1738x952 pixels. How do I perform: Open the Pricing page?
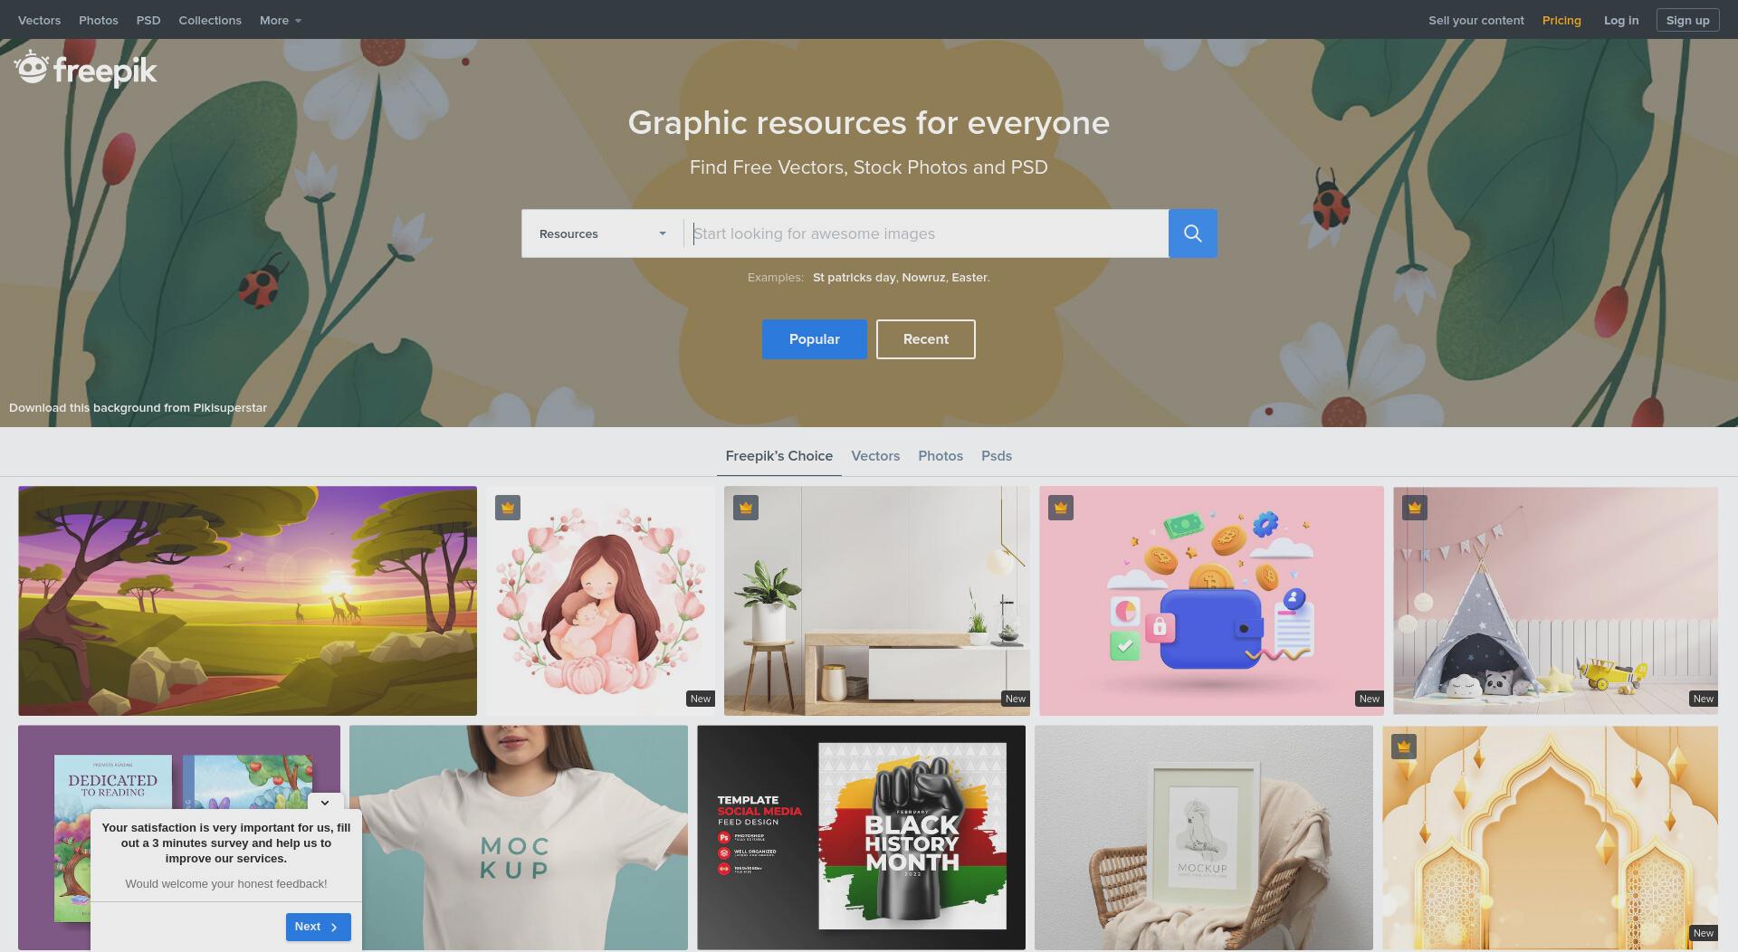click(1561, 20)
